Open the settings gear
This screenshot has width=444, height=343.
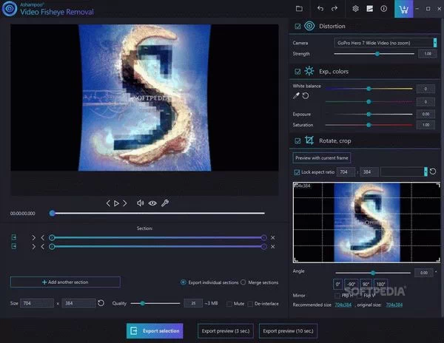355,9
